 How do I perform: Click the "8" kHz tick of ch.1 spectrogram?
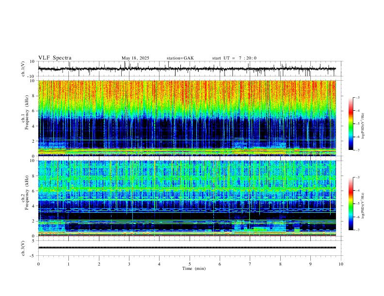point(33,96)
